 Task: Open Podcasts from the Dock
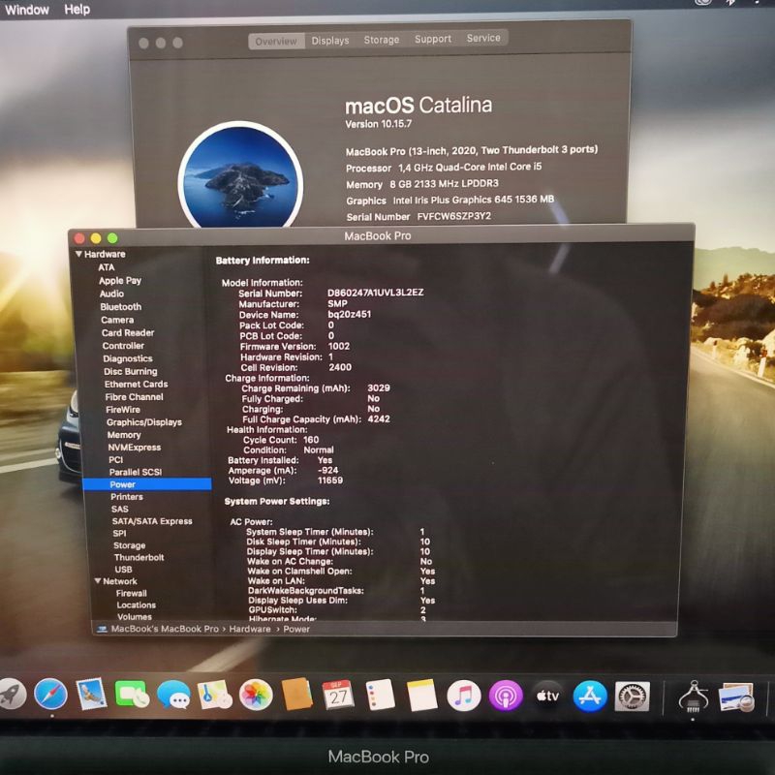[x=506, y=696]
